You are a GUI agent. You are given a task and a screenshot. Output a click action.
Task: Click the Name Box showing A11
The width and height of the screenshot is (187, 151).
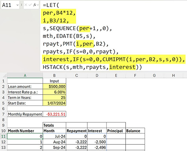click(x=10, y=5)
